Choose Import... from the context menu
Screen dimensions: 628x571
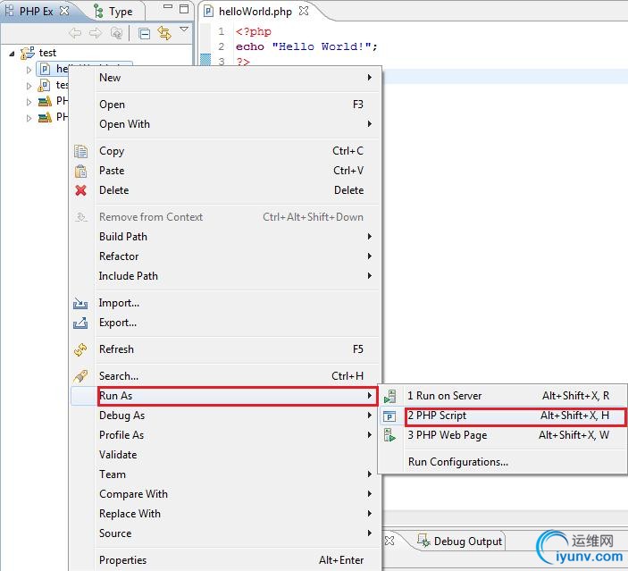click(x=237, y=303)
